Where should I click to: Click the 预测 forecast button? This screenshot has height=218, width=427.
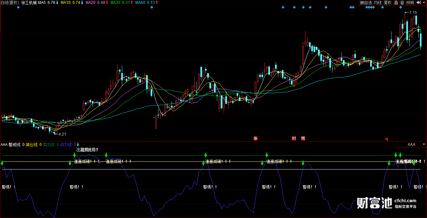(410, 3)
